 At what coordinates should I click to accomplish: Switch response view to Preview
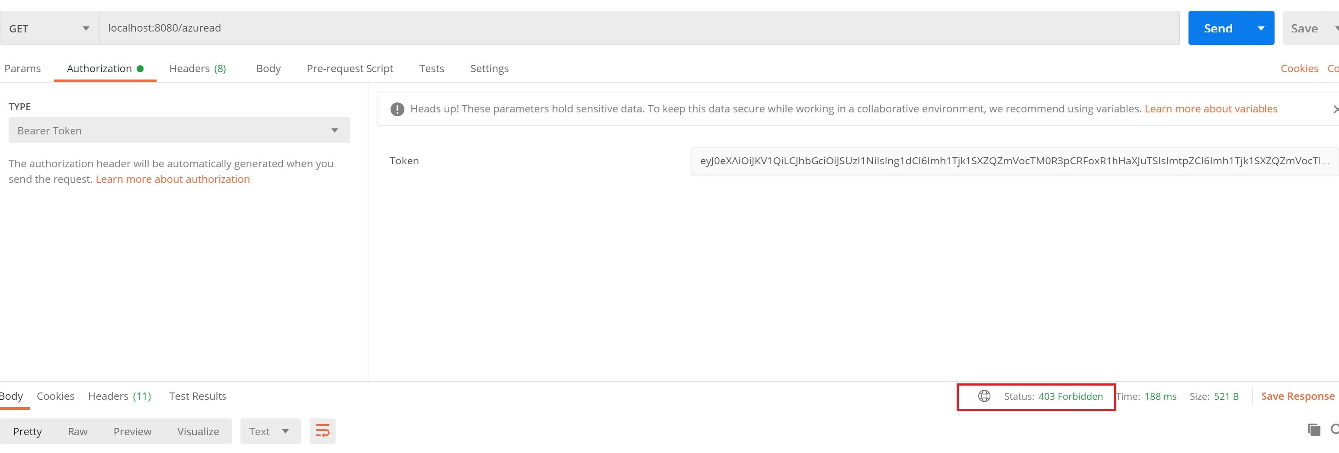tap(132, 431)
